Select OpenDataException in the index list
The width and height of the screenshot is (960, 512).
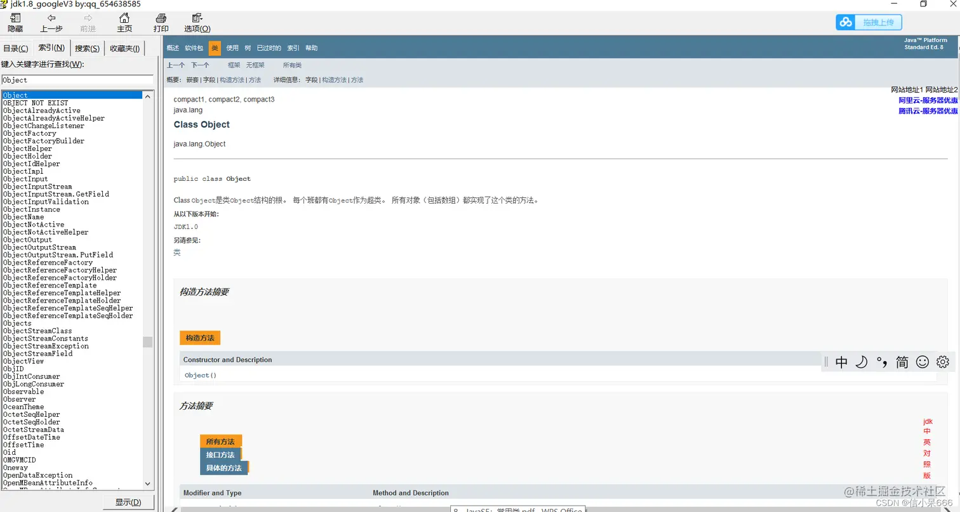pos(37,475)
